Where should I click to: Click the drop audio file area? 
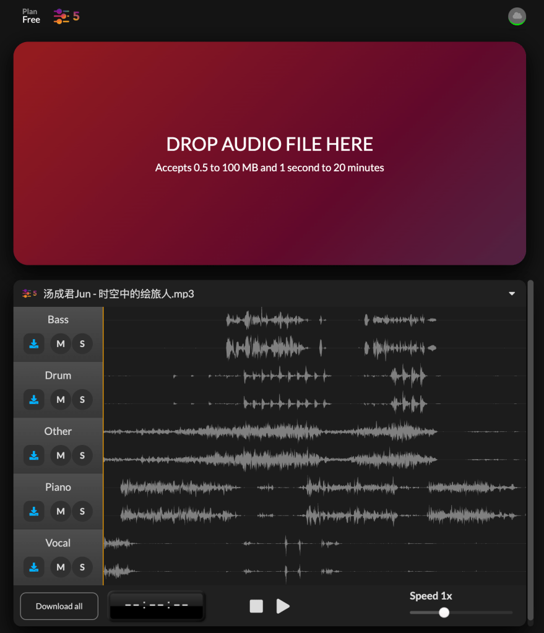[x=270, y=153]
